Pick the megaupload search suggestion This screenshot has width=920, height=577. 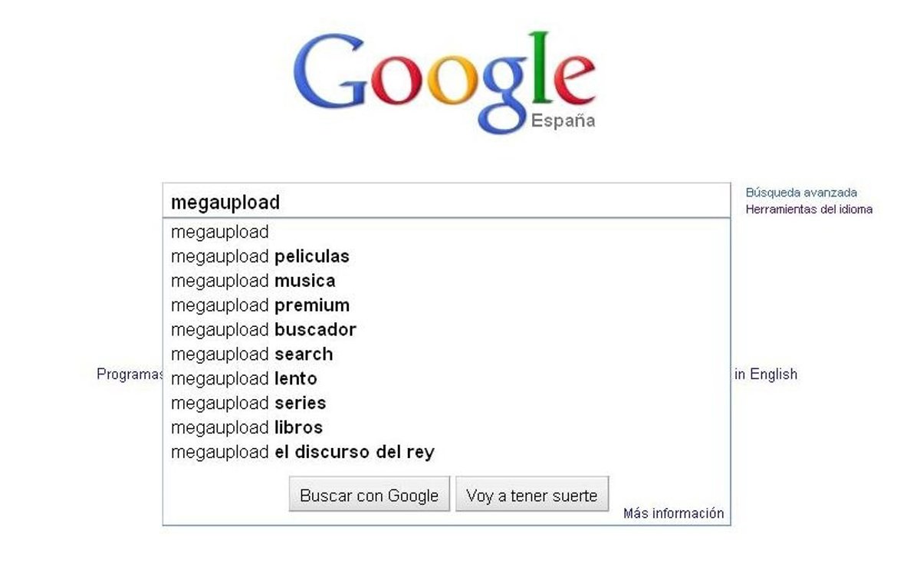pyautogui.click(x=251, y=354)
